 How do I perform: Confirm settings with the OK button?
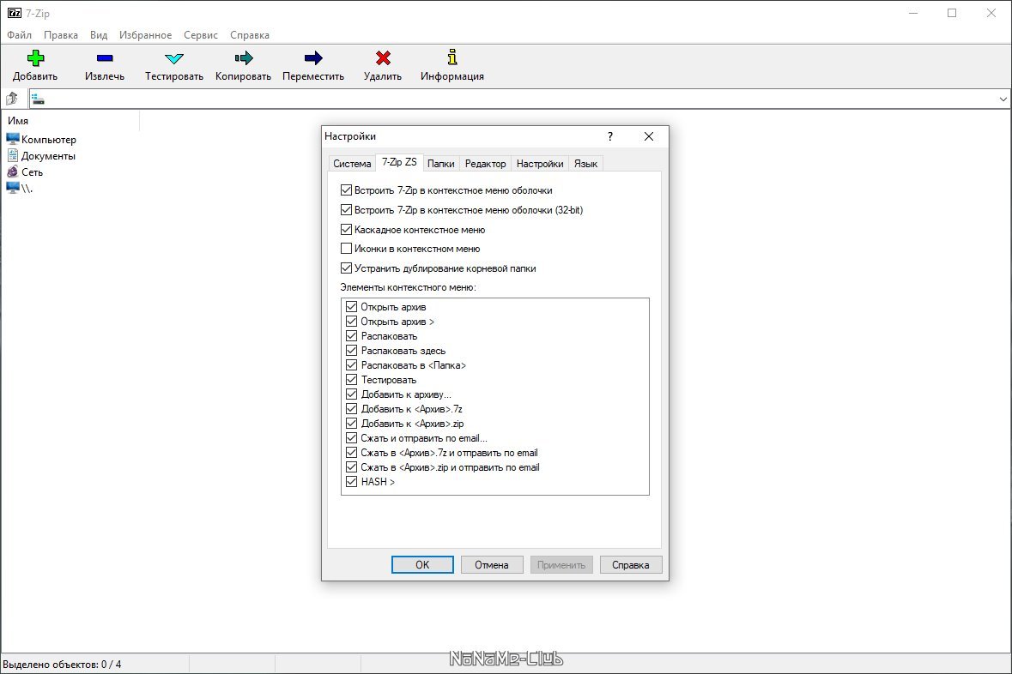(423, 565)
